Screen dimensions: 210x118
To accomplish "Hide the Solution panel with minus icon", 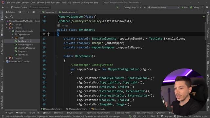I will 38,12.
